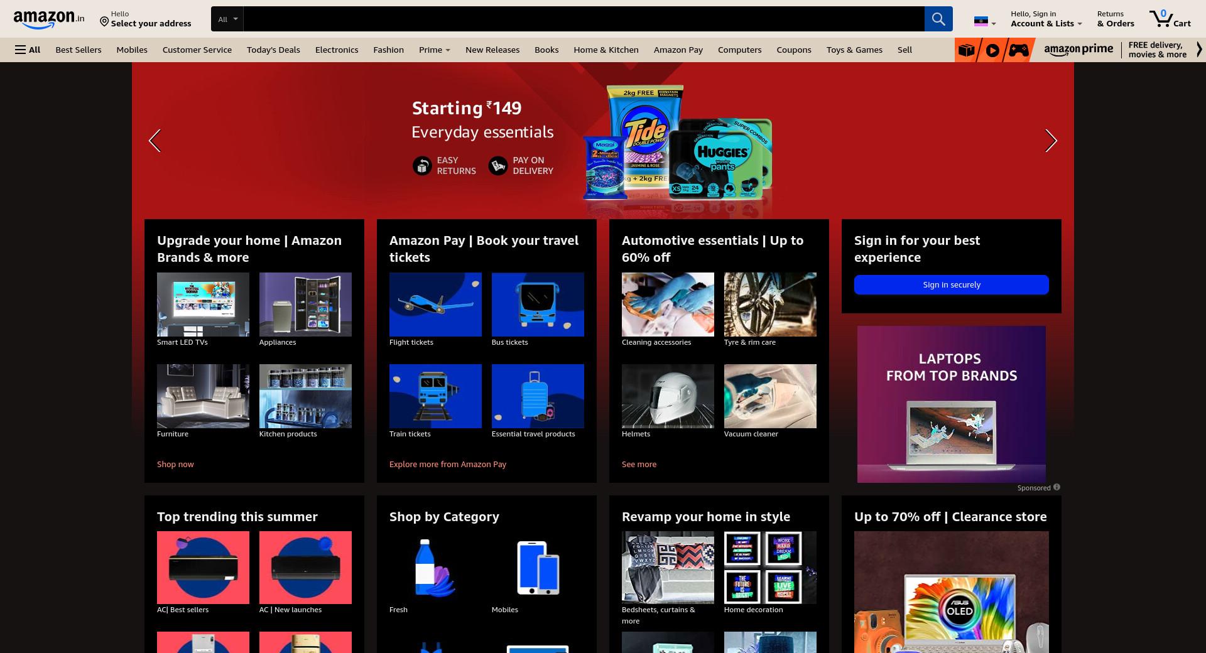Screen dimensions: 1206x653
Task: Click inside the search input field
Action: click(584, 19)
